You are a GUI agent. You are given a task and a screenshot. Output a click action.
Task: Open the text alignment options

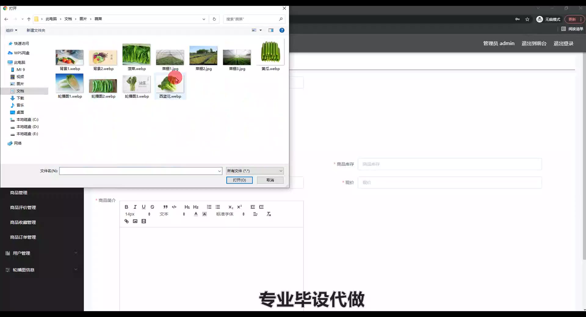pos(255,214)
